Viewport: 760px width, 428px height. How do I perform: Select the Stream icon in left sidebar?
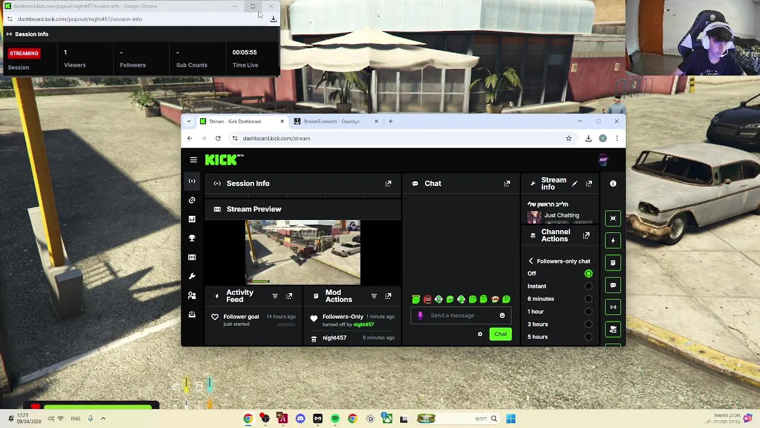192,181
